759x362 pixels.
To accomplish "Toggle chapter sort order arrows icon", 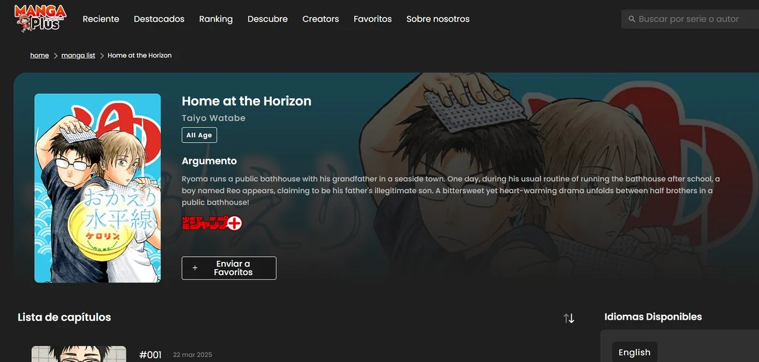I will click(x=569, y=318).
